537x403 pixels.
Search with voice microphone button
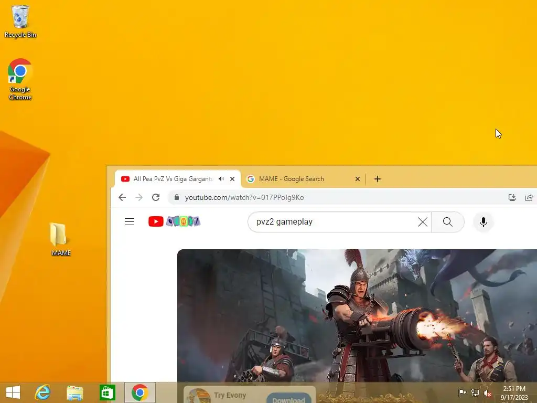click(483, 222)
